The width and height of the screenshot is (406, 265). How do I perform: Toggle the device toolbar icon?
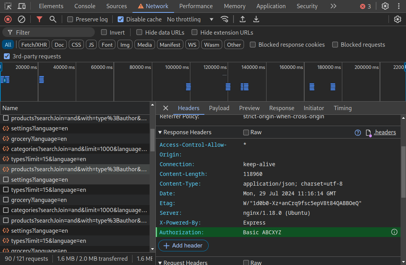pyautogui.click(x=21, y=6)
